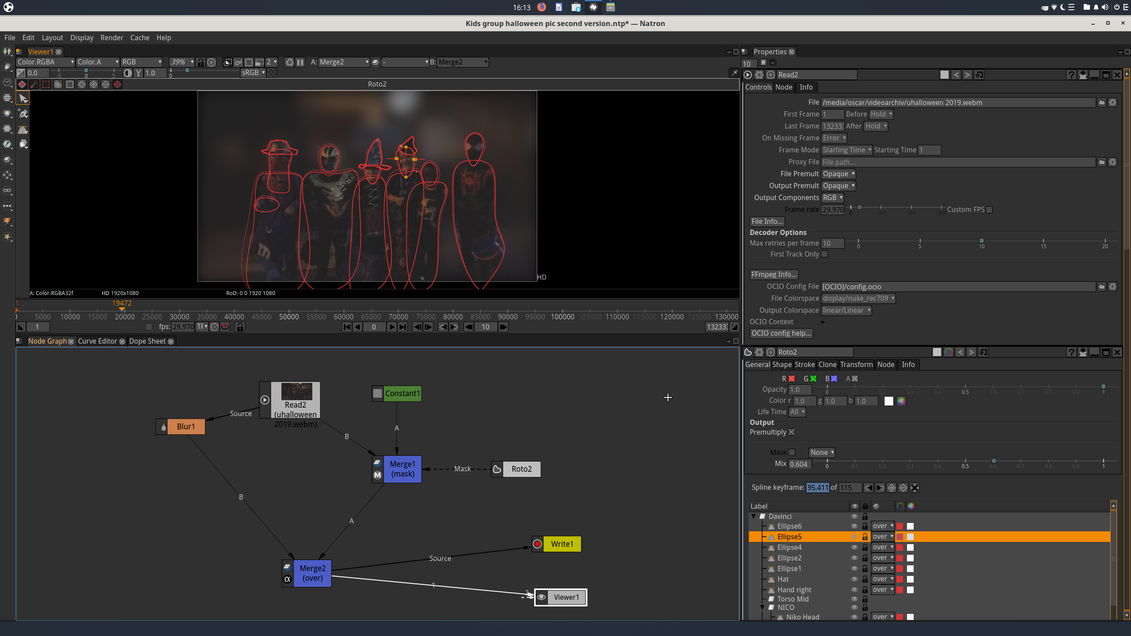Browse for the Read2 file path
Viewport: 1131px width, 636px height.
1102,102
